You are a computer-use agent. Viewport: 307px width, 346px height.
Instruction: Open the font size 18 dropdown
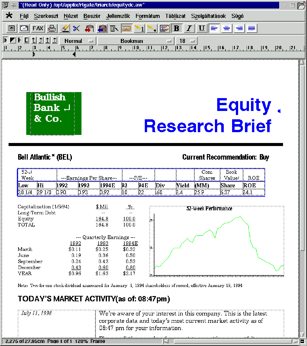point(187,41)
